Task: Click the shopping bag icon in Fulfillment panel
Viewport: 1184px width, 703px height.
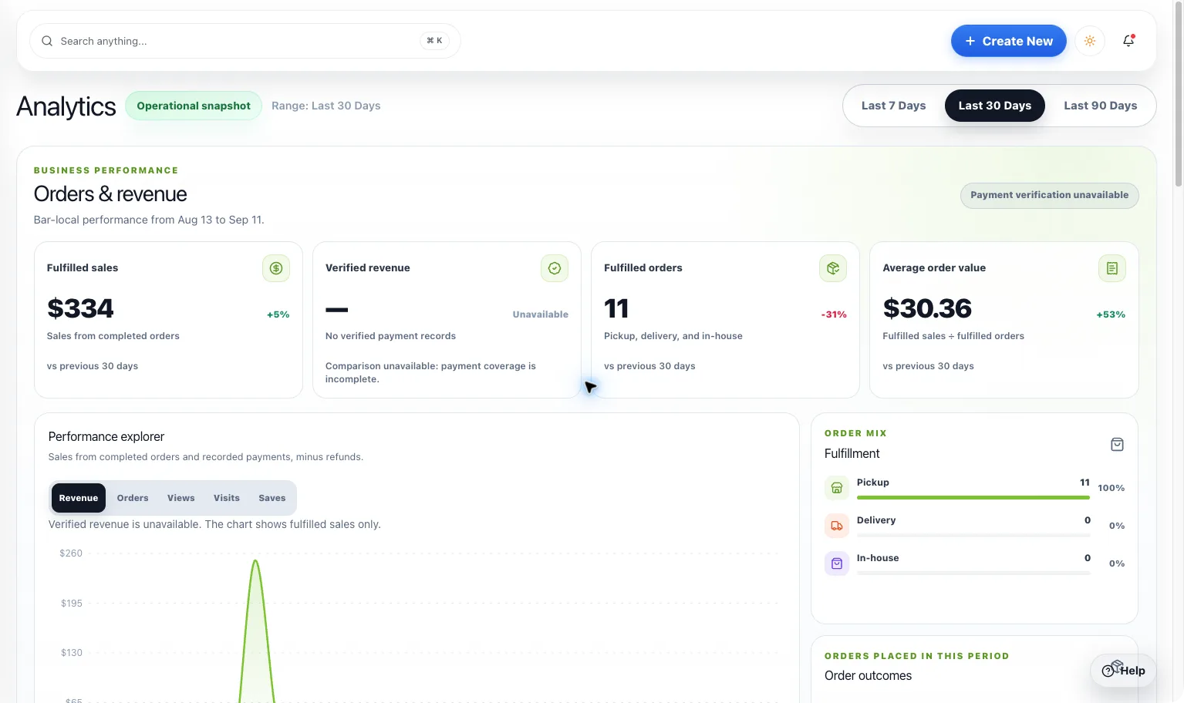Action: click(x=1117, y=444)
